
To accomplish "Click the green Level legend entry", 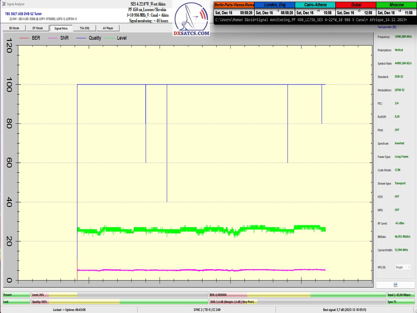I will [x=117, y=38].
